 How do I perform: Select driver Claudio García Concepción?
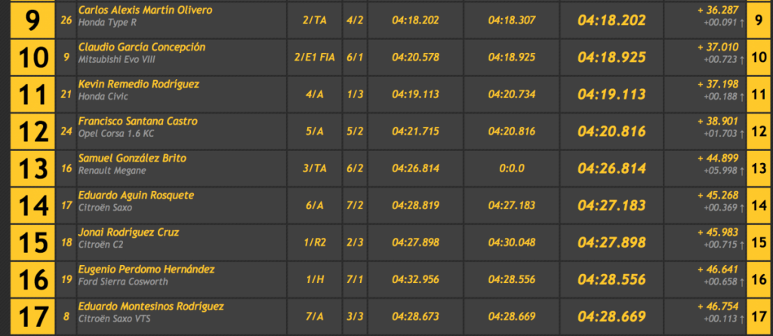[142, 47]
